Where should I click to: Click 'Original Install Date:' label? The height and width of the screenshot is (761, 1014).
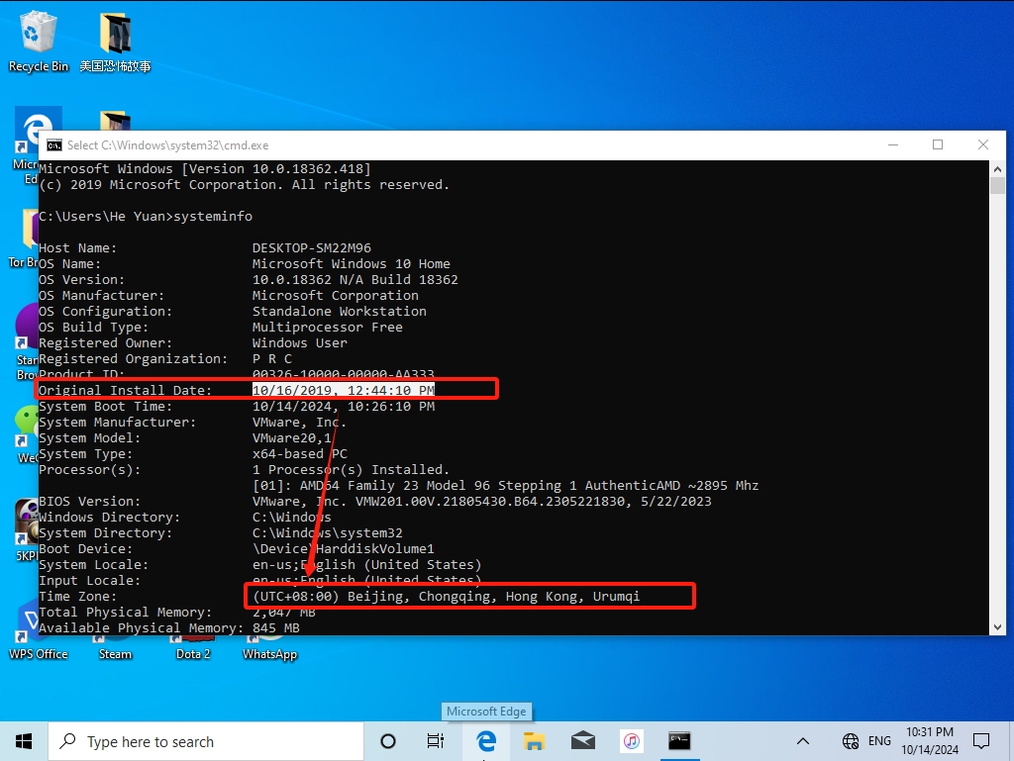point(126,390)
